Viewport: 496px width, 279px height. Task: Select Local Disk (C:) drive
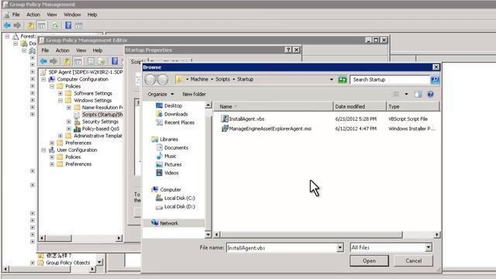(x=175, y=198)
